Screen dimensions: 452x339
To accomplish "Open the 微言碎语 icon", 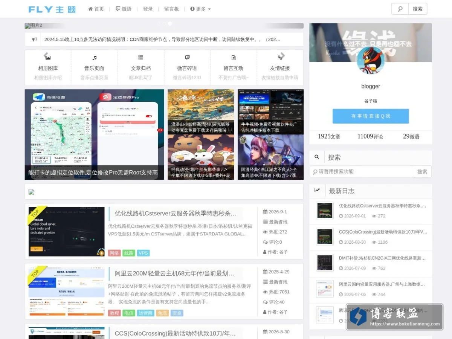I will click(x=187, y=58).
